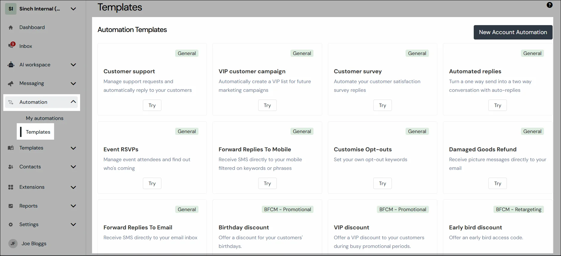Image resolution: width=561 pixels, height=256 pixels.
Task: Expand the Reports menu chevron
Action: pyautogui.click(x=73, y=206)
